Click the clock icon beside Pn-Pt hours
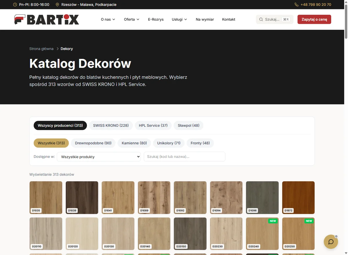 click(x=15, y=5)
